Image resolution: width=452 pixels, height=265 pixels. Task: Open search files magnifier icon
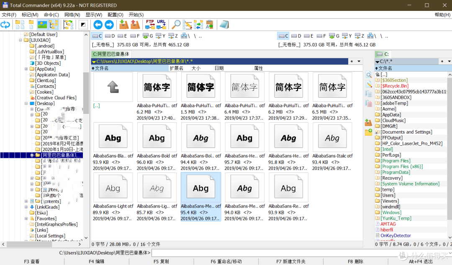176,25
